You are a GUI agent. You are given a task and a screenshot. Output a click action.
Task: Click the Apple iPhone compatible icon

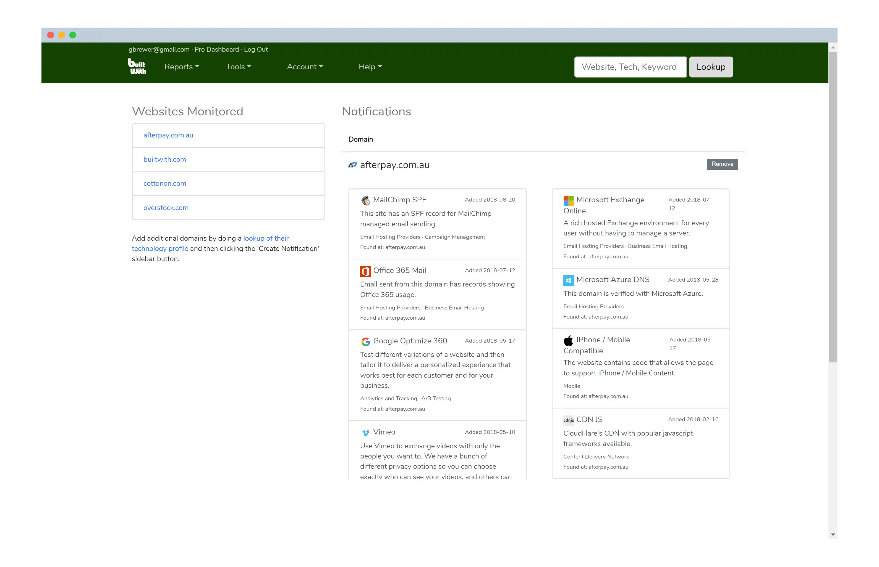[x=568, y=340]
